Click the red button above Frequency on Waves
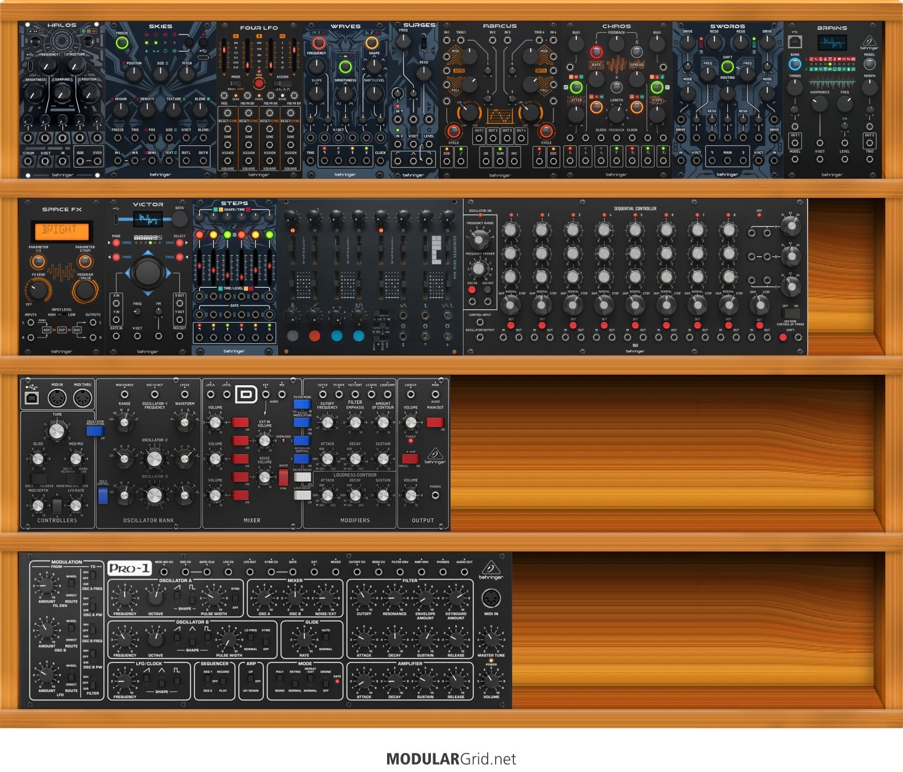 pyautogui.click(x=319, y=43)
